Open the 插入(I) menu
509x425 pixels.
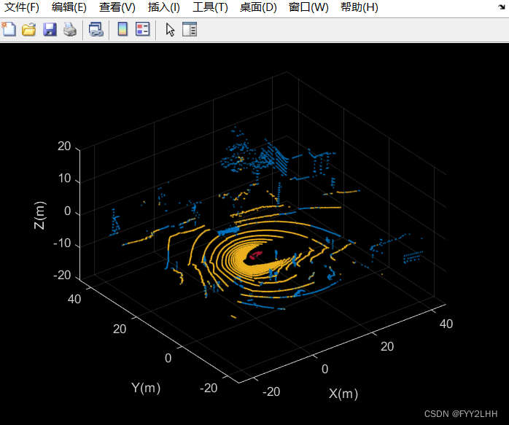pos(163,7)
